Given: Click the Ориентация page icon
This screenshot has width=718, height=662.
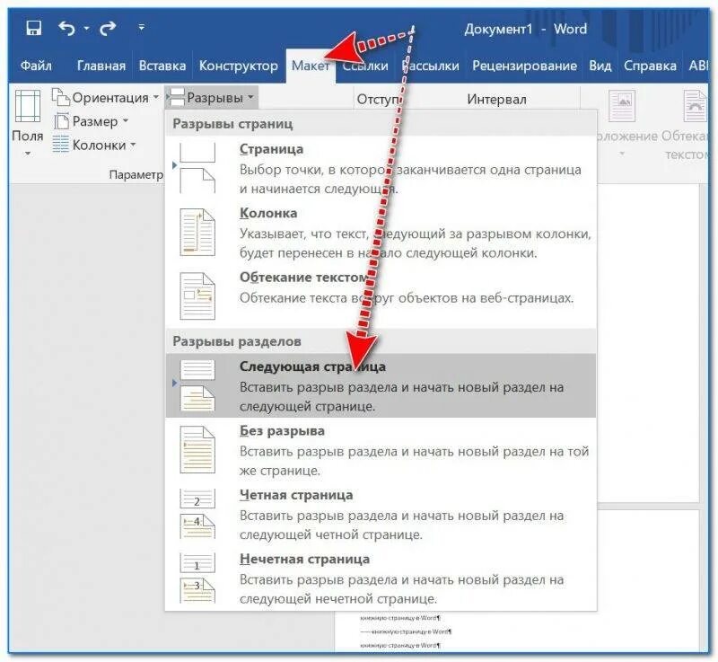Looking at the screenshot, I should (60, 97).
